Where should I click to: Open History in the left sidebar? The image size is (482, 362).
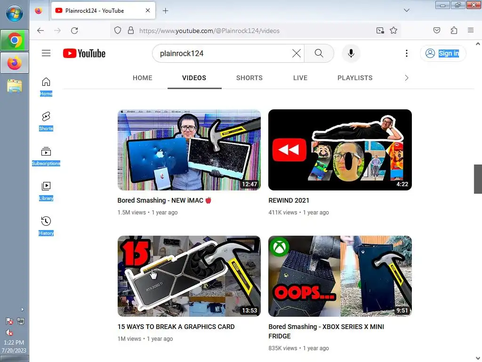tap(46, 226)
